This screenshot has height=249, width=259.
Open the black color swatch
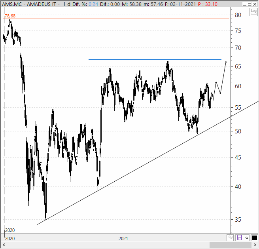[x=254, y=238]
